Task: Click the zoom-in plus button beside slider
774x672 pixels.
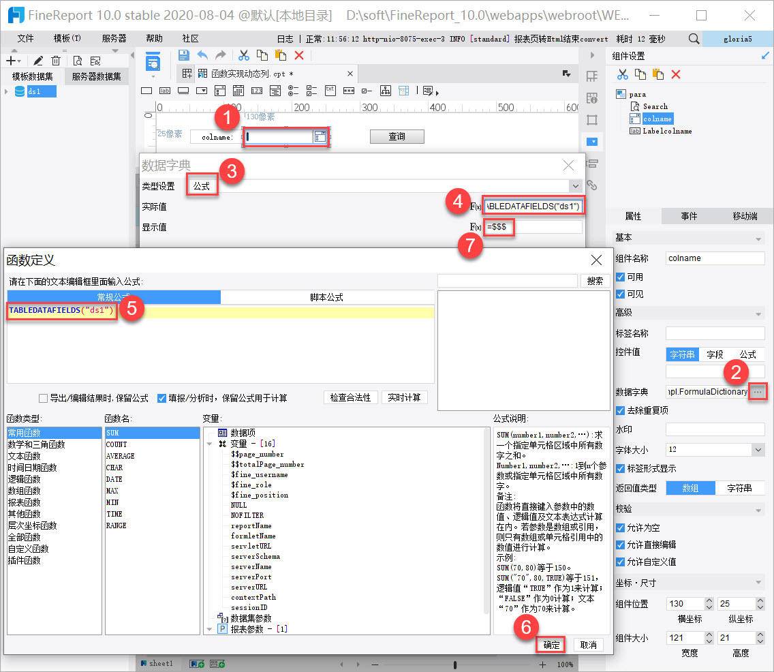Action: [x=542, y=665]
